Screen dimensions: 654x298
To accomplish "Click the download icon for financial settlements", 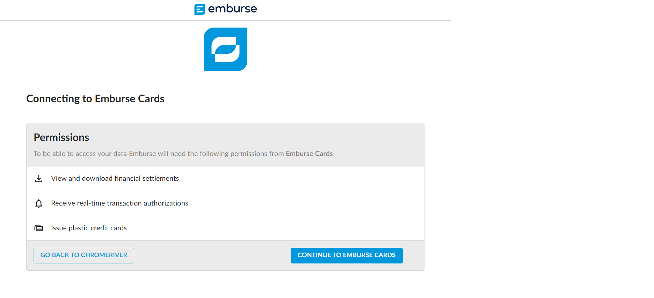I will click(39, 179).
